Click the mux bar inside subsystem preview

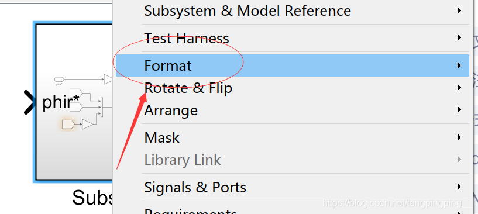coord(102,106)
